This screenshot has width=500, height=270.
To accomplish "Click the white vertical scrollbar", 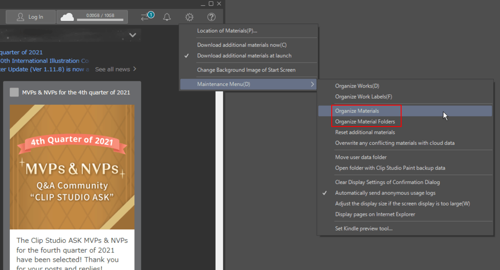I will point(219,181).
